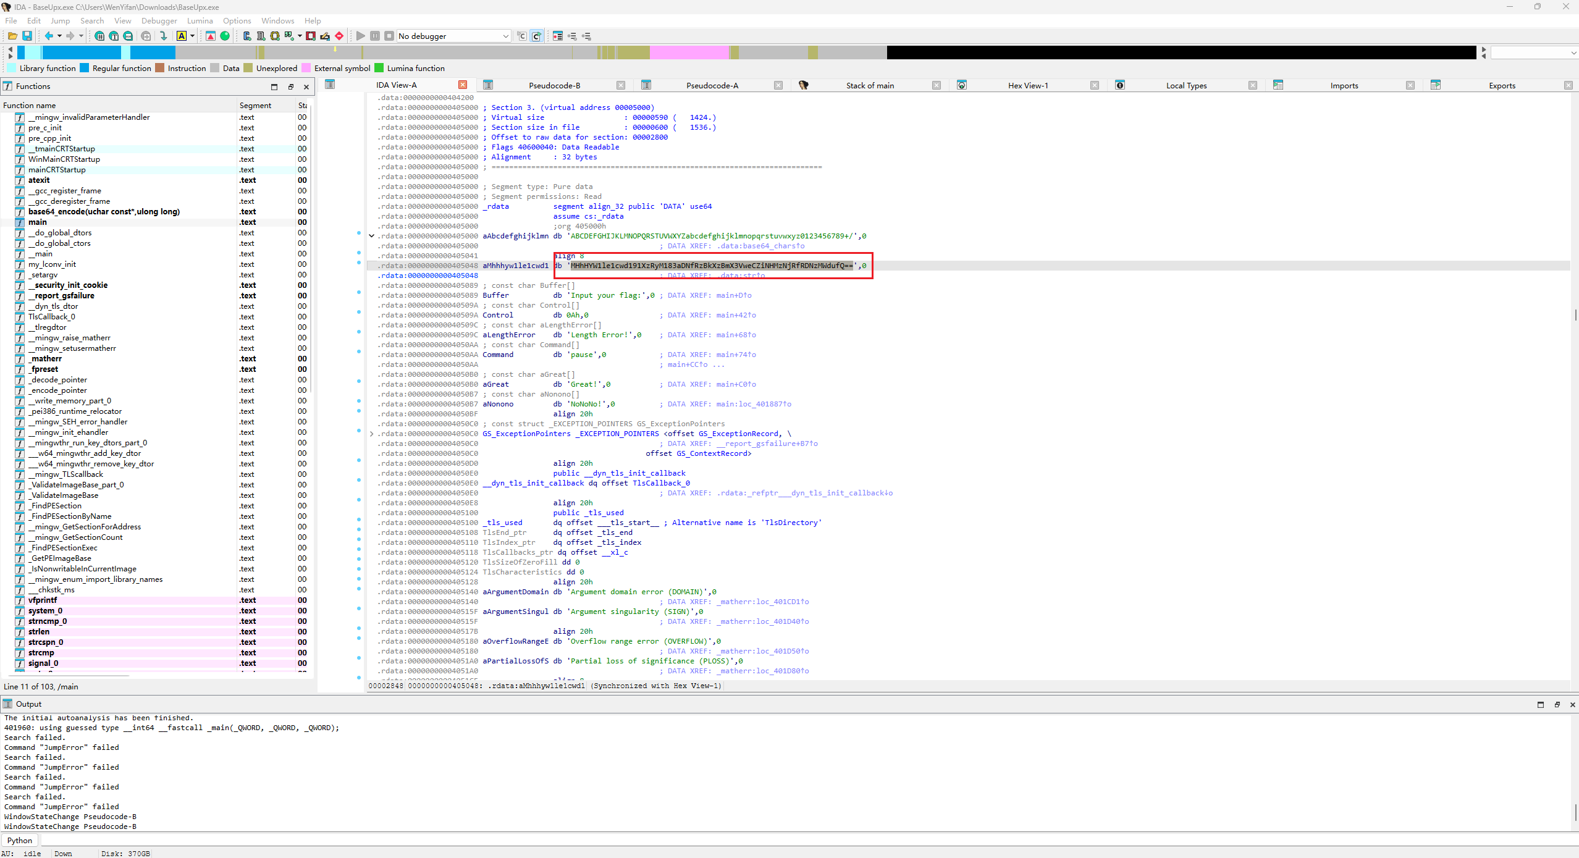Image resolution: width=1579 pixels, height=858 pixels.
Task: Start the process with the green play icon
Action: click(360, 36)
